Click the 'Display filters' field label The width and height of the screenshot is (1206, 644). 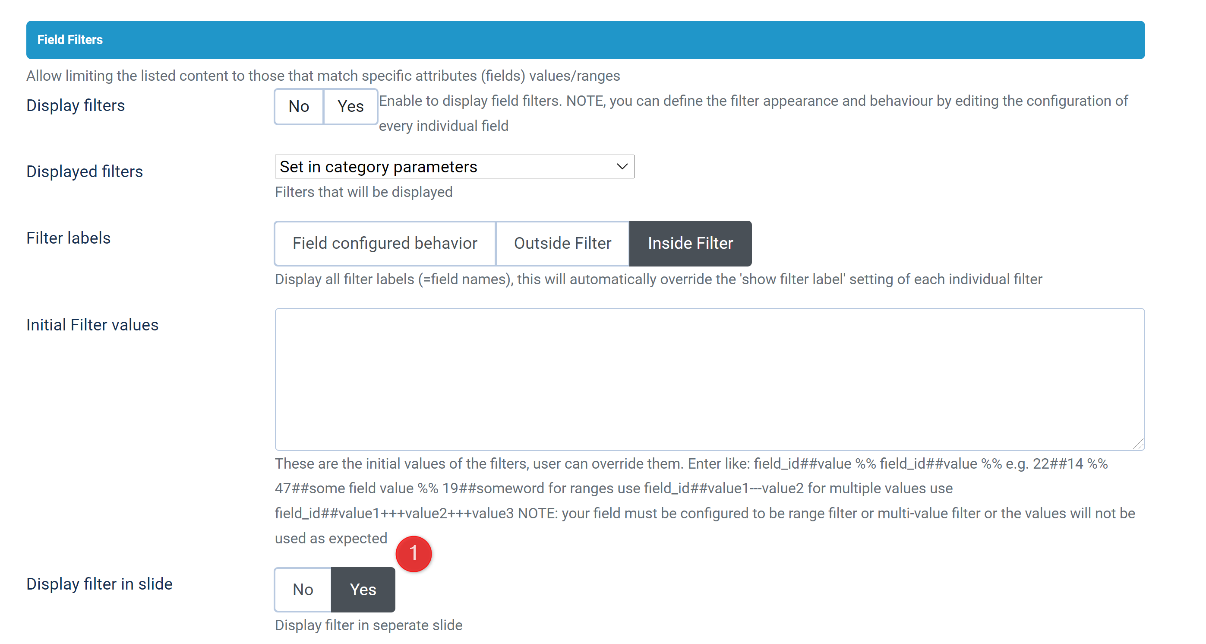[76, 106]
